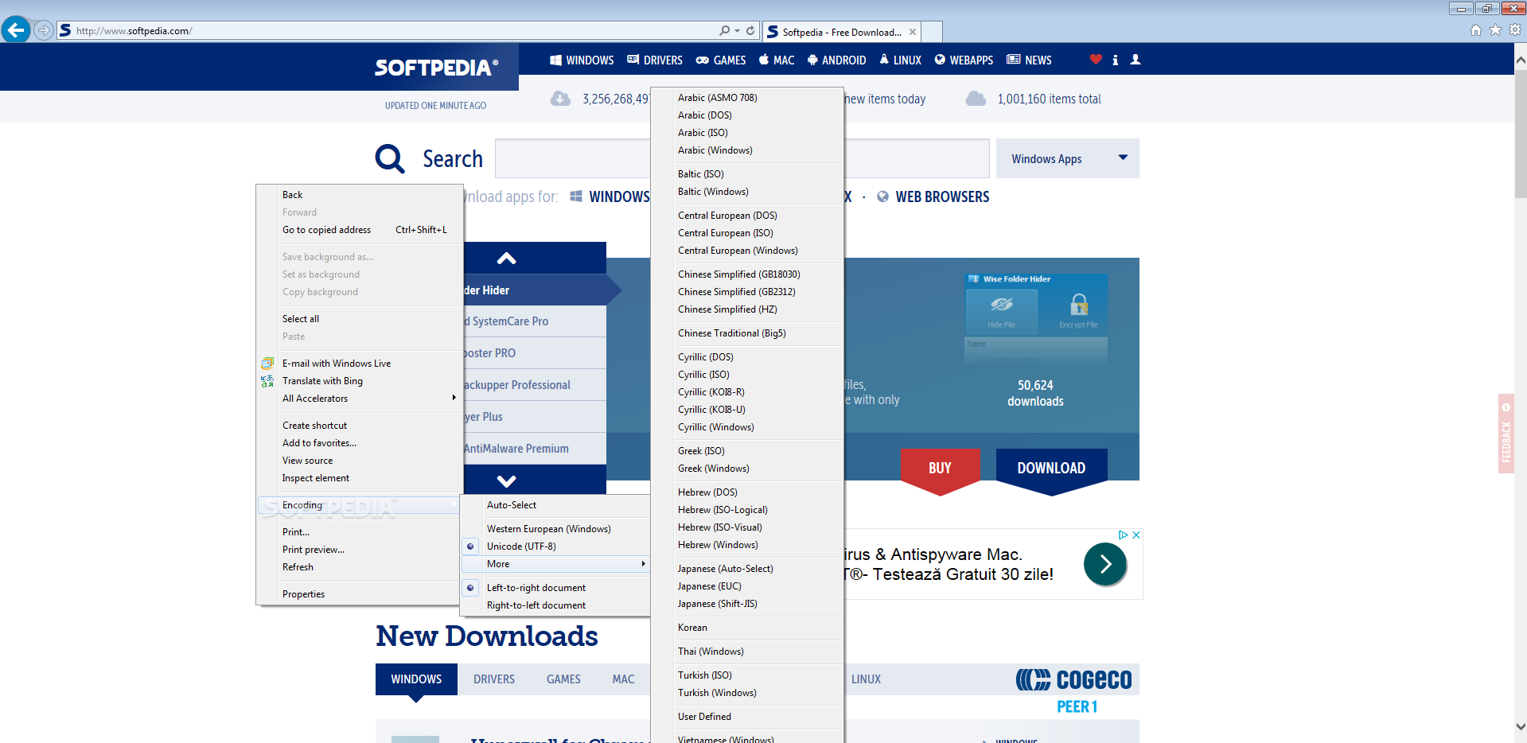Screen dimensions: 1527x743
Task: Open the GAMES navigation item
Action: click(721, 60)
